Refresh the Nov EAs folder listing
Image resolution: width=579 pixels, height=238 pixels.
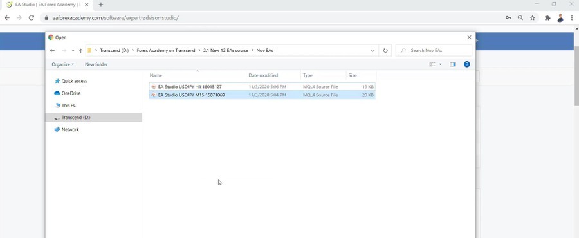pyautogui.click(x=385, y=51)
